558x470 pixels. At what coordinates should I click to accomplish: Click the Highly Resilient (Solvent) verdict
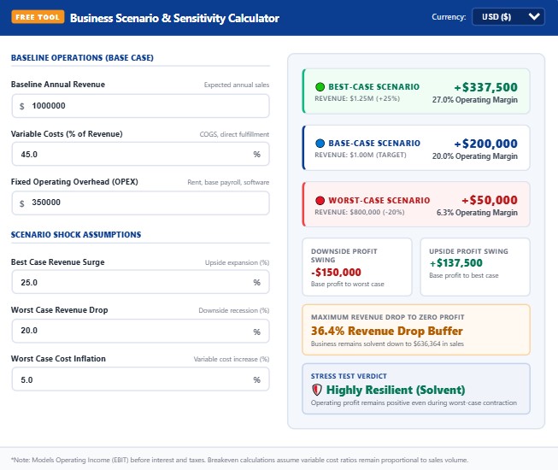click(396, 390)
